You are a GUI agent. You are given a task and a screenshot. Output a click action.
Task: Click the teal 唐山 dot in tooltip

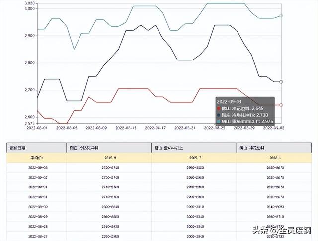coord(220,121)
